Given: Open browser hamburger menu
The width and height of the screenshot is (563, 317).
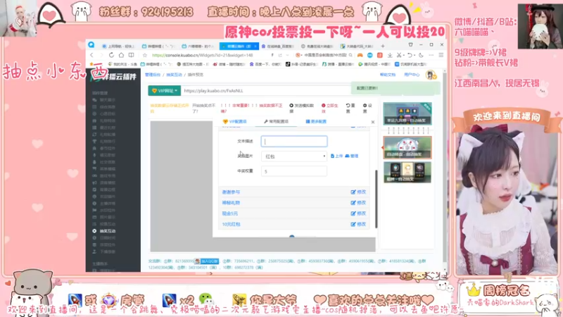Looking at the screenshot, I should click(441, 56).
